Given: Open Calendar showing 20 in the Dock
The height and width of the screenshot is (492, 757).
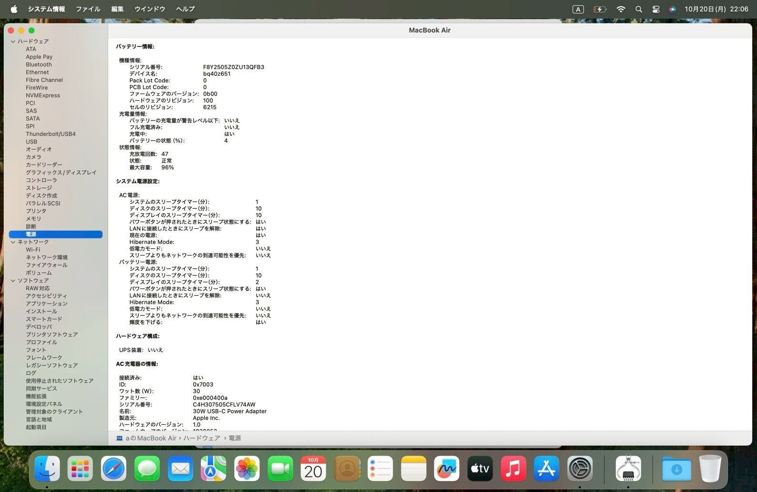Looking at the screenshot, I should pyautogui.click(x=313, y=469).
